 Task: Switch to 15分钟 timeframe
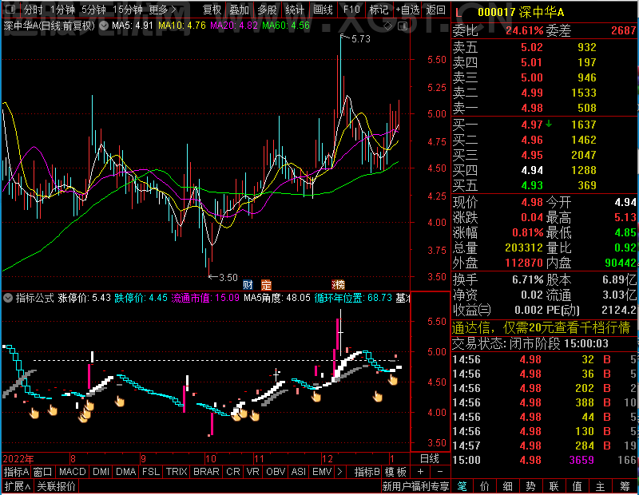(x=127, y=10)
